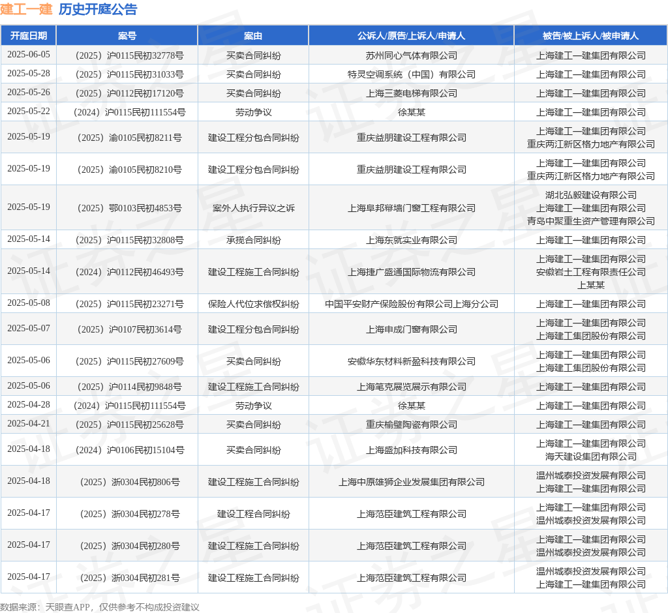Screen dimensions: 668x613
Task: Click the 数据来源 footer note
Action: click(x=100, y=607)
